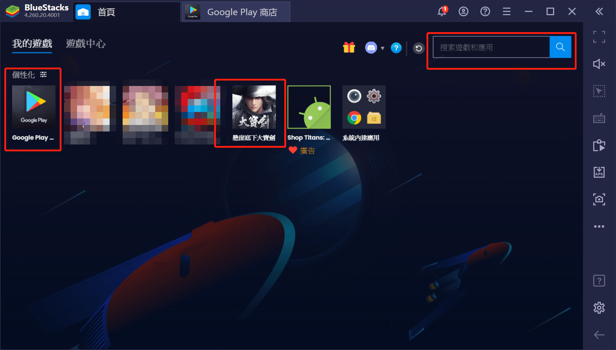Open the help question mark in title bar
616x350 pixels.
pyautogui.click(x=485, y=12)
